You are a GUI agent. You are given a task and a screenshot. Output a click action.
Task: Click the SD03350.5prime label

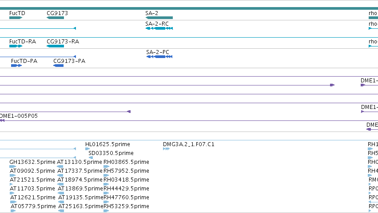pos(111,153)
